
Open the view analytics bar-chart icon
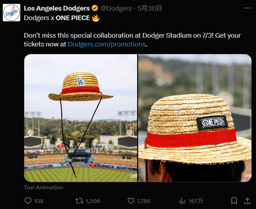(x=182, y=201)
